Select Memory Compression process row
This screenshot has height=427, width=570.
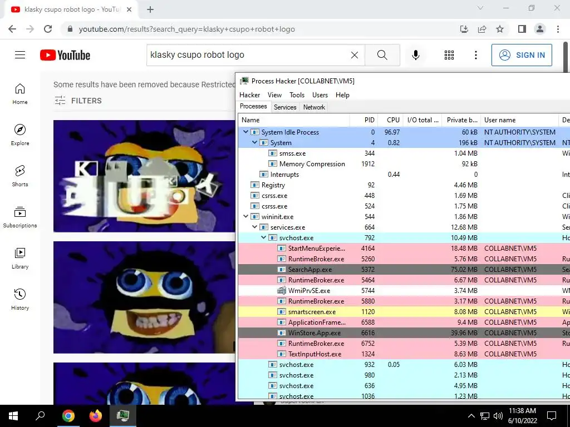404,164
